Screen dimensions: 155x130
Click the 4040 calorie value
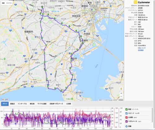click(x=139, y=27)
